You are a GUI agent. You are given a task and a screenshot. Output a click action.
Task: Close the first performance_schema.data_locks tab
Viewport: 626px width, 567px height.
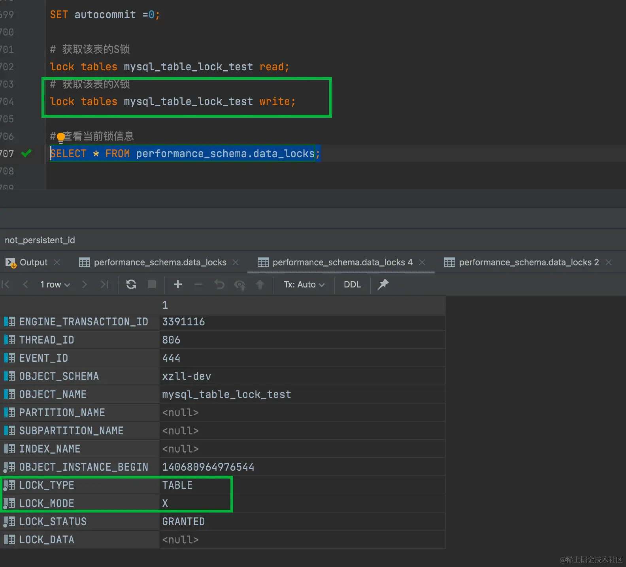(x=236, y=262)
